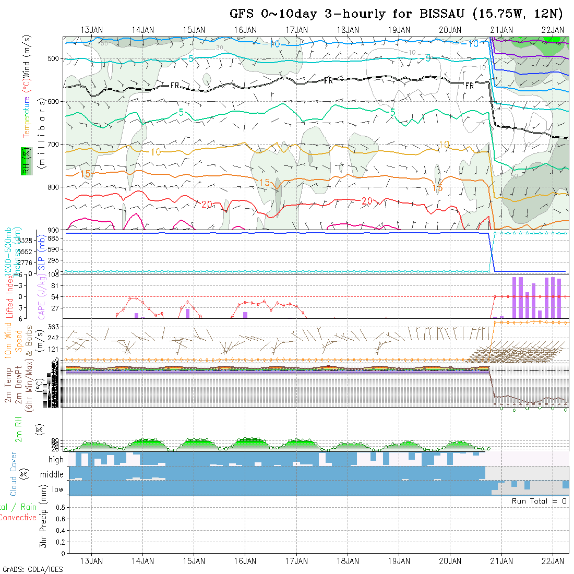Choose 19JAN on the bottom date axis
The width and height of the screenshot is (574, 574).
pyautogui.click(x=399, y=561)
